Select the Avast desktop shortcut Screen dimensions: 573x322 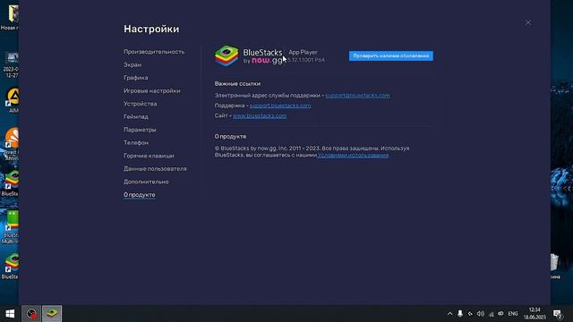pyautogui.click(x=12, y=144)
